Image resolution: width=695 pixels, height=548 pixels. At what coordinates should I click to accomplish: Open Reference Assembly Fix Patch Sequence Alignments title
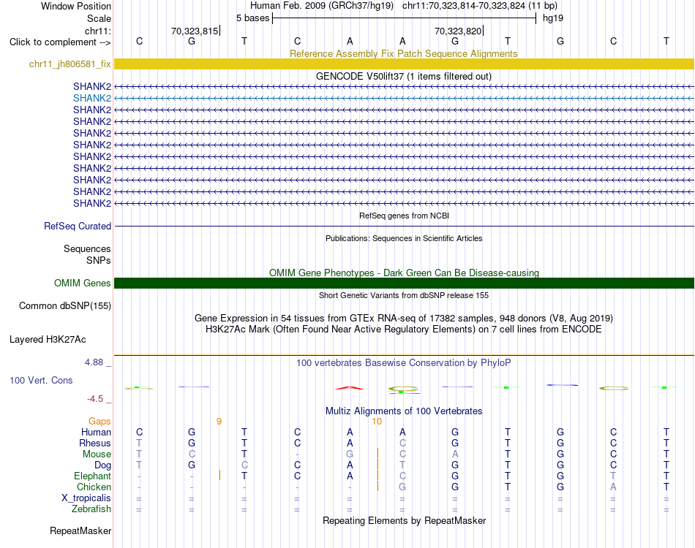pos(403,53)
